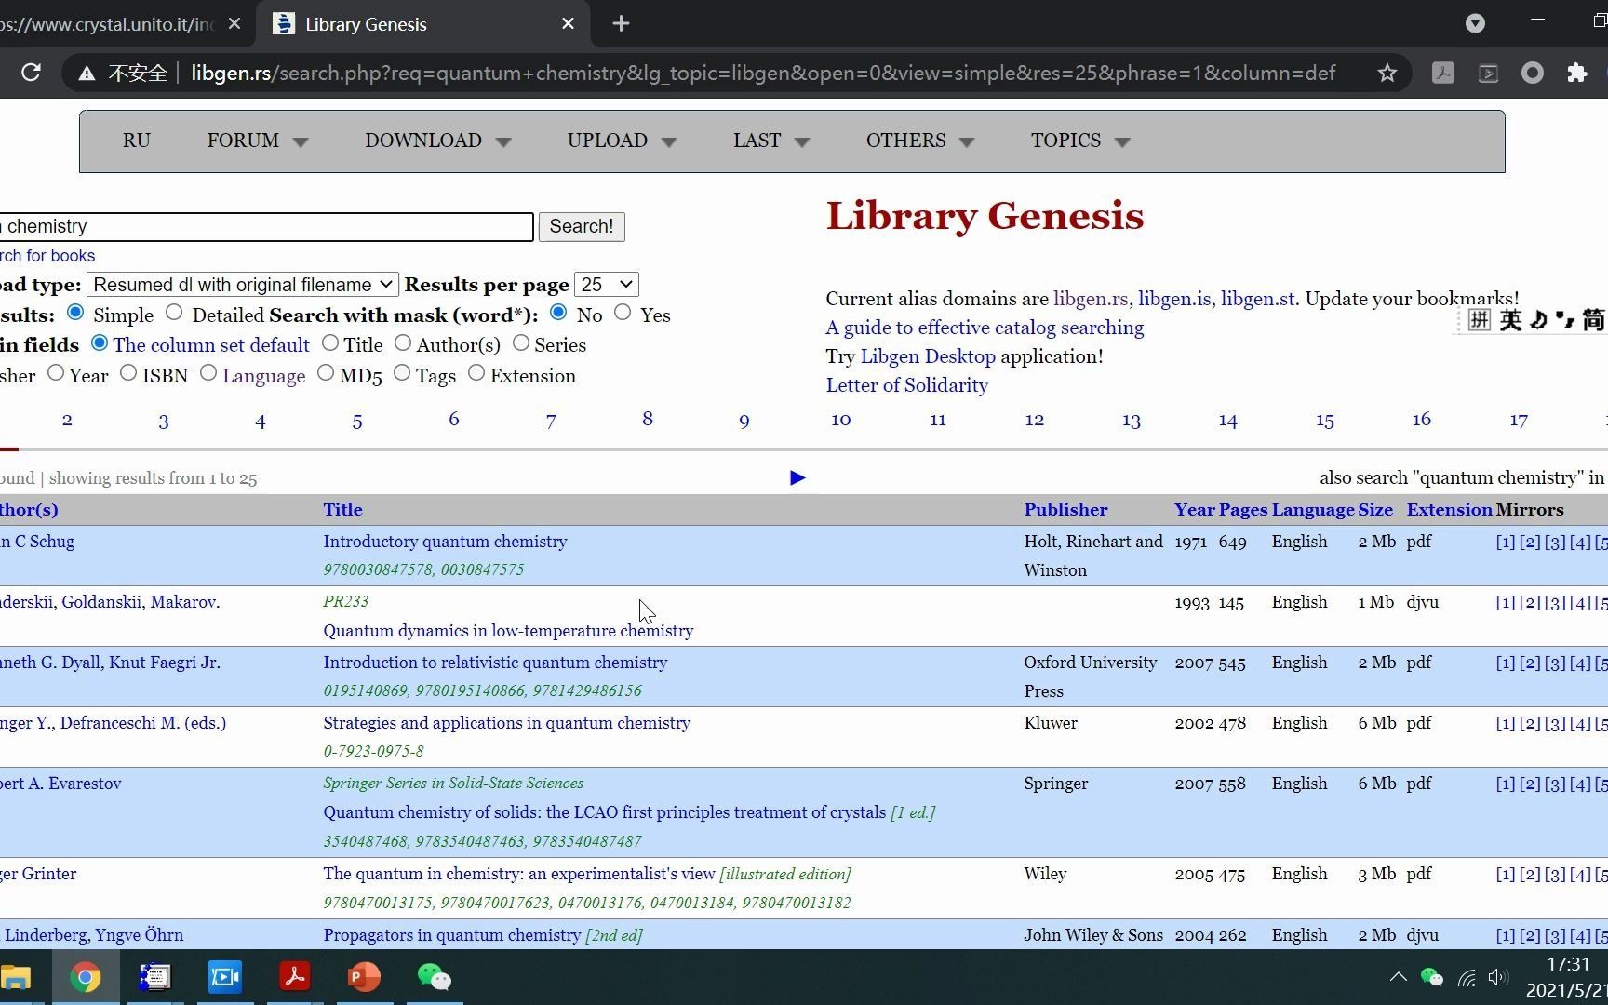Screen dimensions: 1608x1005
Task: Open a new browser tab
Action: (621, 24)
